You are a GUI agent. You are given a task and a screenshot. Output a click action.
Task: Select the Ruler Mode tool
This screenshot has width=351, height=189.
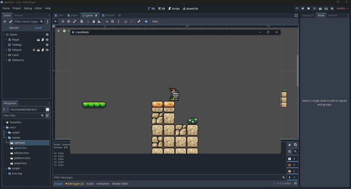tap(99, 22)
